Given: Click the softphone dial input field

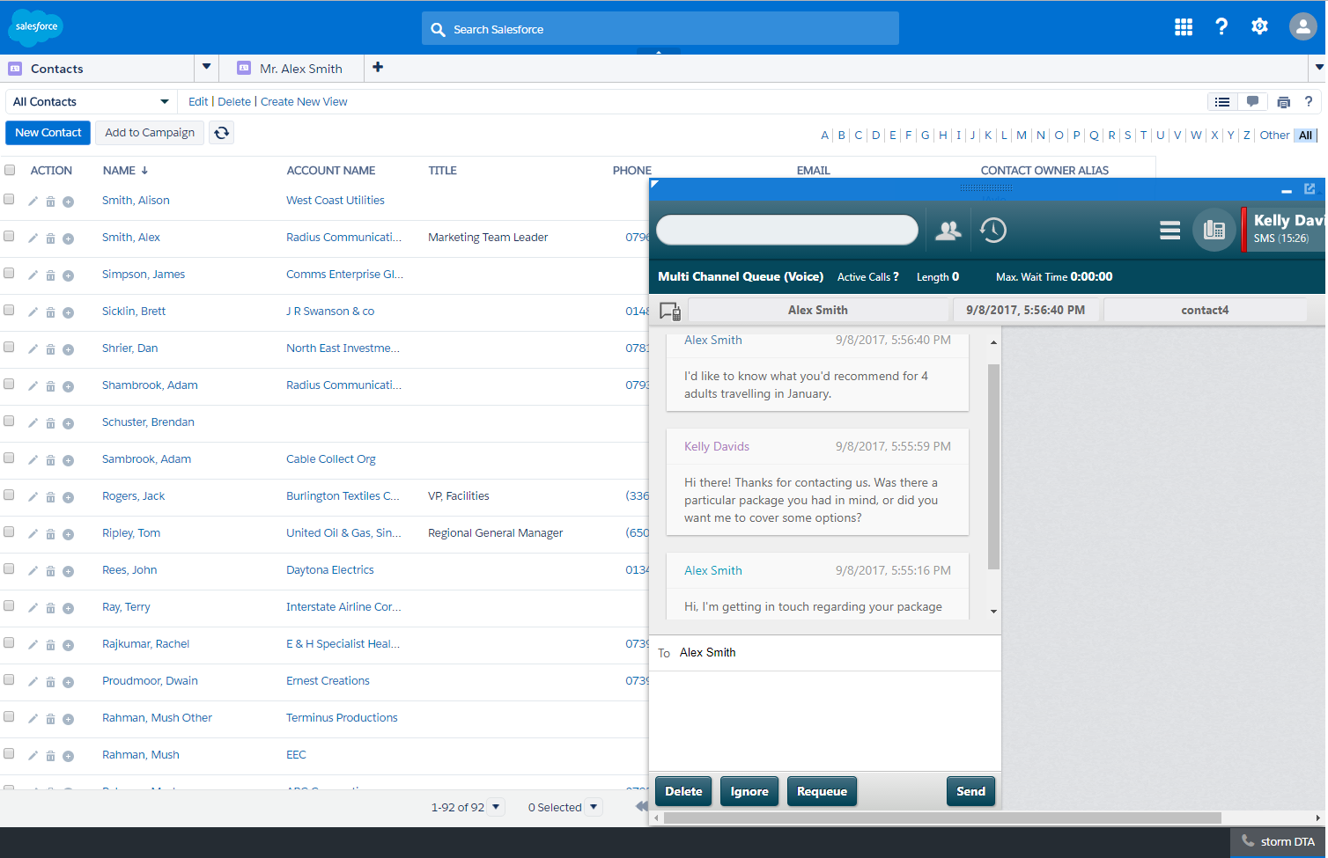Looking at the screenshot, I should pyautogui.click(x=787, y=230).
